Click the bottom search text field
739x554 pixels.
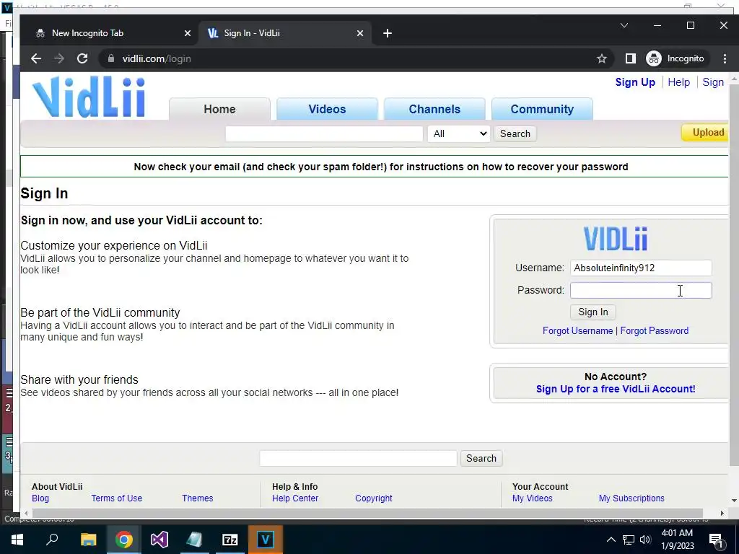tap(358, 458)
